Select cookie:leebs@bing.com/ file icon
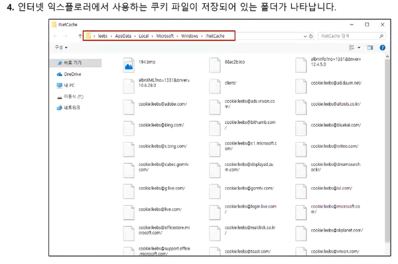Image resolution: width=398 pixels, height=264 pixels. (x=129, y=128)
